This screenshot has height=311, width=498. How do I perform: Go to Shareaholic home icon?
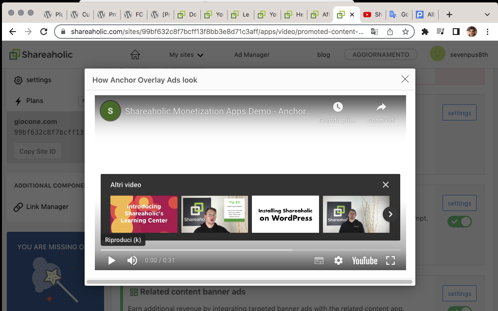135,54
